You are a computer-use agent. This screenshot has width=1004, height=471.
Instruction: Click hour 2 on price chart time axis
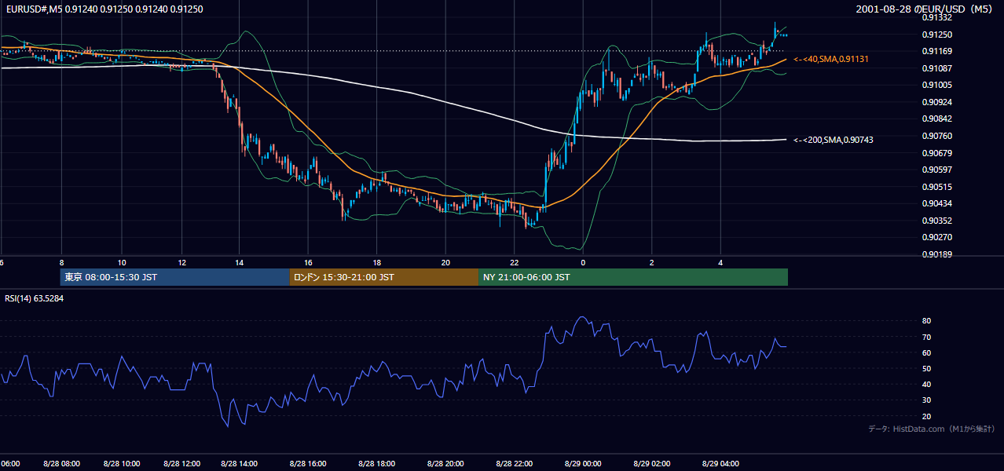[x=651, y=263]
